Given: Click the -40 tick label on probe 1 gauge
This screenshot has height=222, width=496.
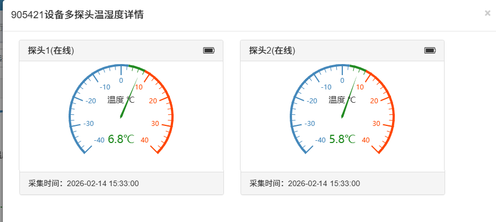Looking at the screenshot, I should click(98, 140).
